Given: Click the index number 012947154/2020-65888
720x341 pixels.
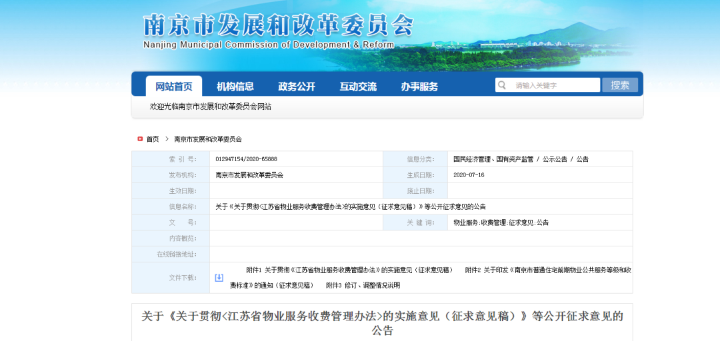Looking at the screenshot, I should pyautogui.click(x=246, y=159).
